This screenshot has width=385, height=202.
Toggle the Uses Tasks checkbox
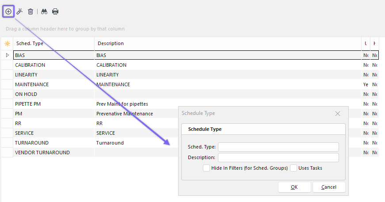[294, 168]
